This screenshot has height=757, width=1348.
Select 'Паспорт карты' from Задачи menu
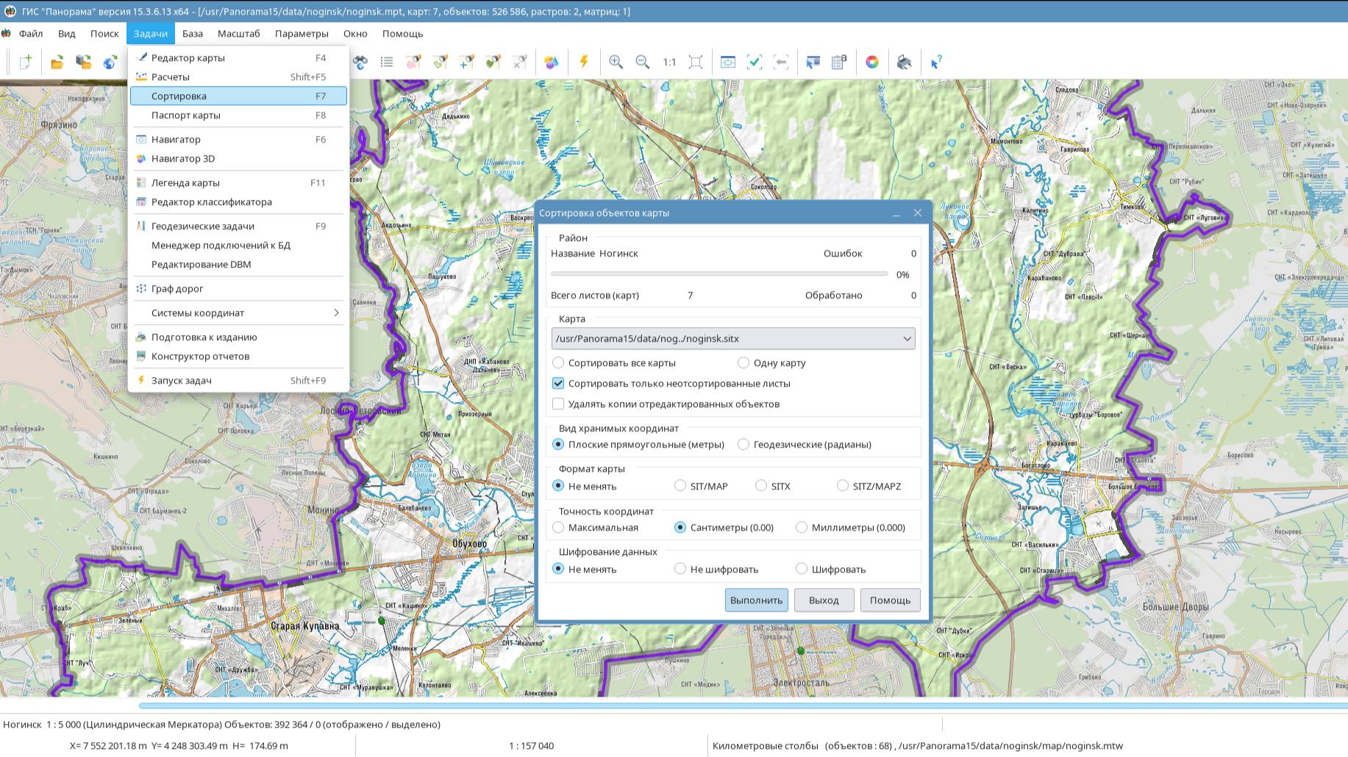tap(186, 115)
